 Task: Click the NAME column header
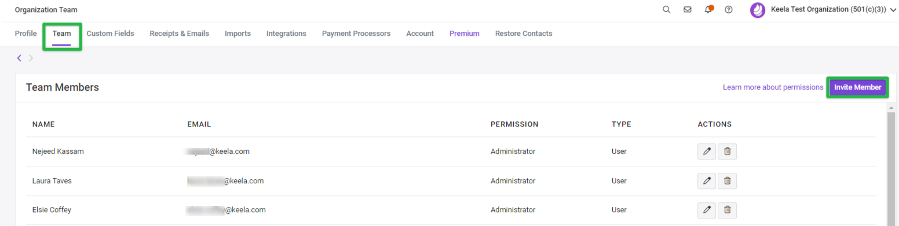pyautogui.click(x=43, y=124)
